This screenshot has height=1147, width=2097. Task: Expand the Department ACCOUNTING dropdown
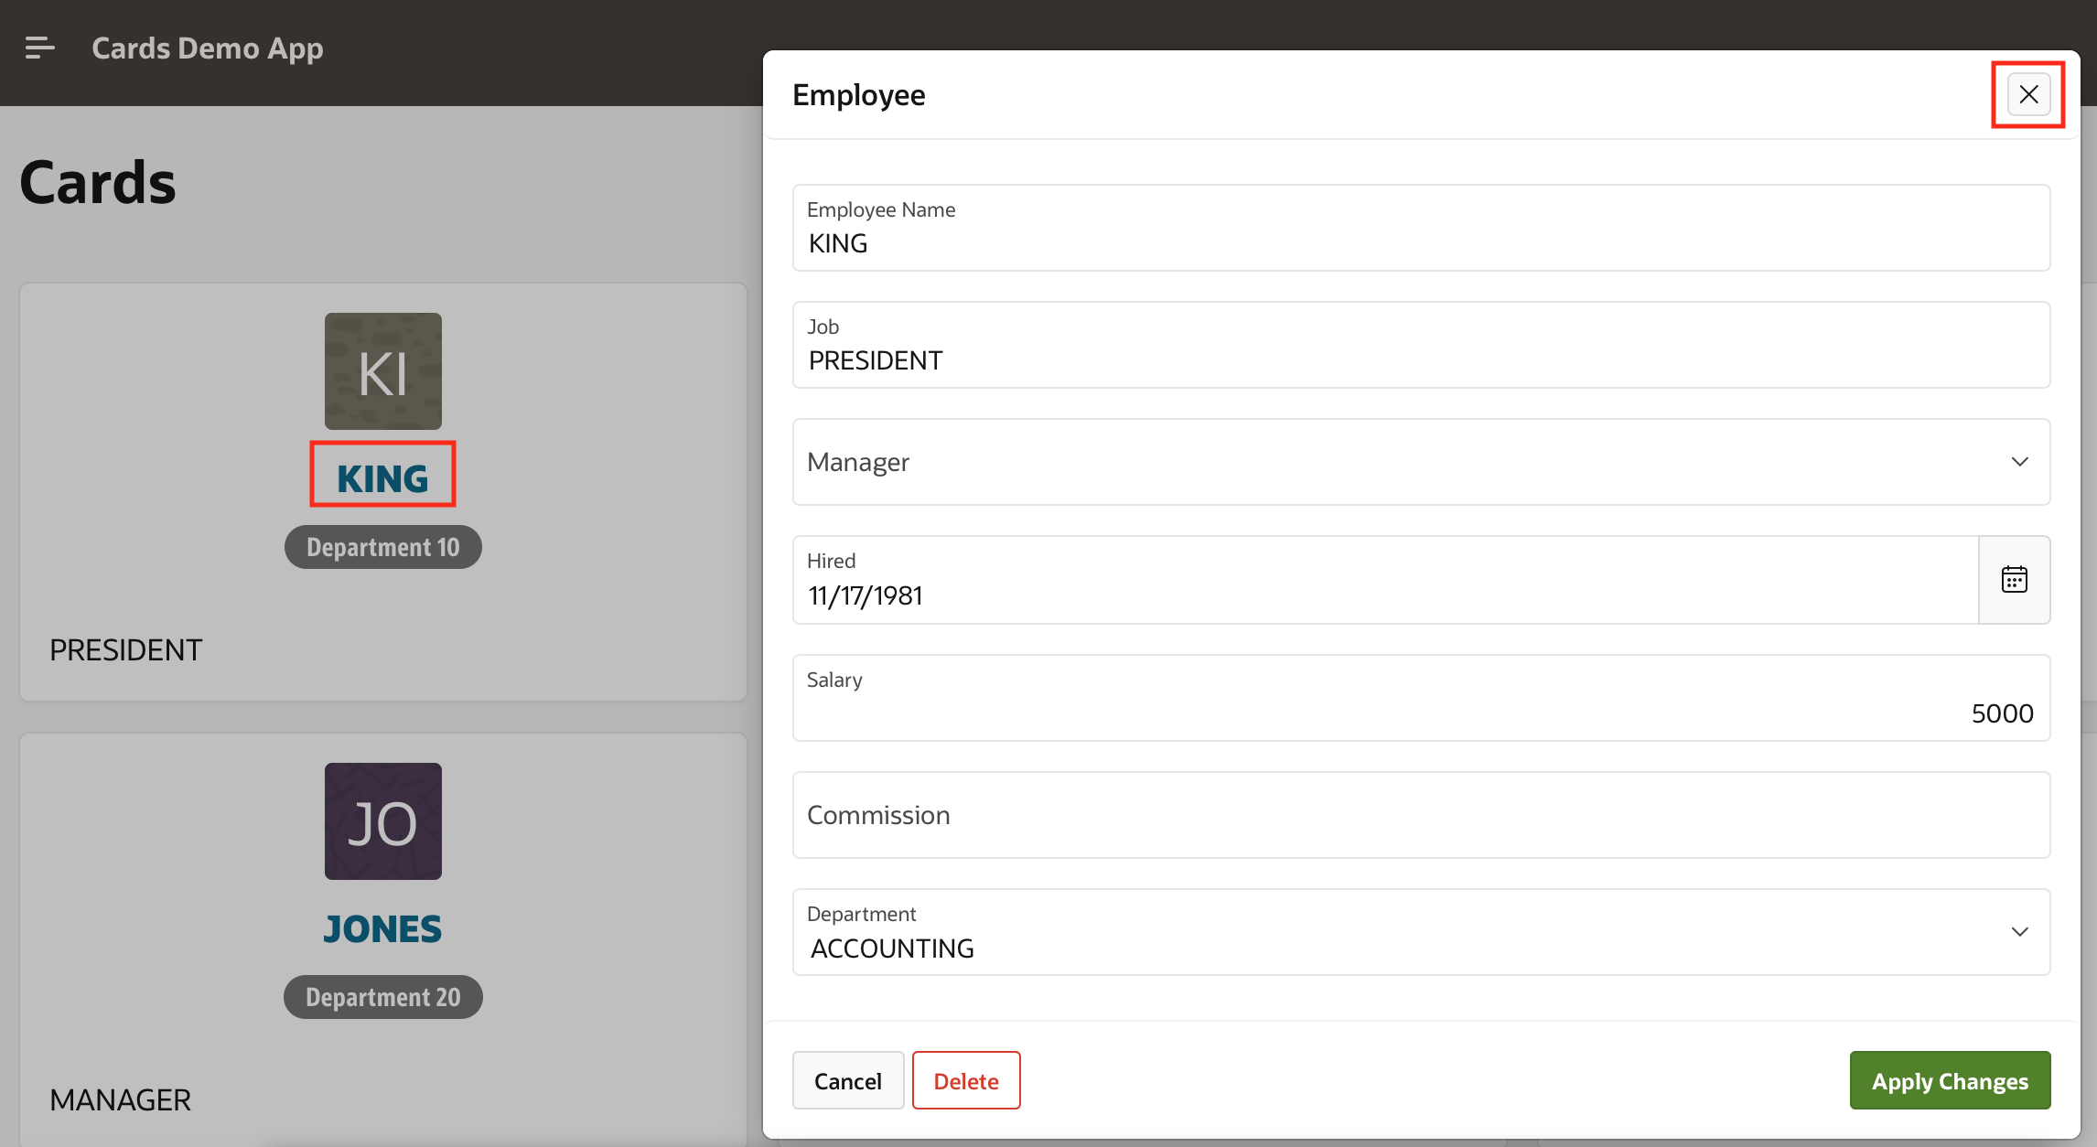point(2019,932)
